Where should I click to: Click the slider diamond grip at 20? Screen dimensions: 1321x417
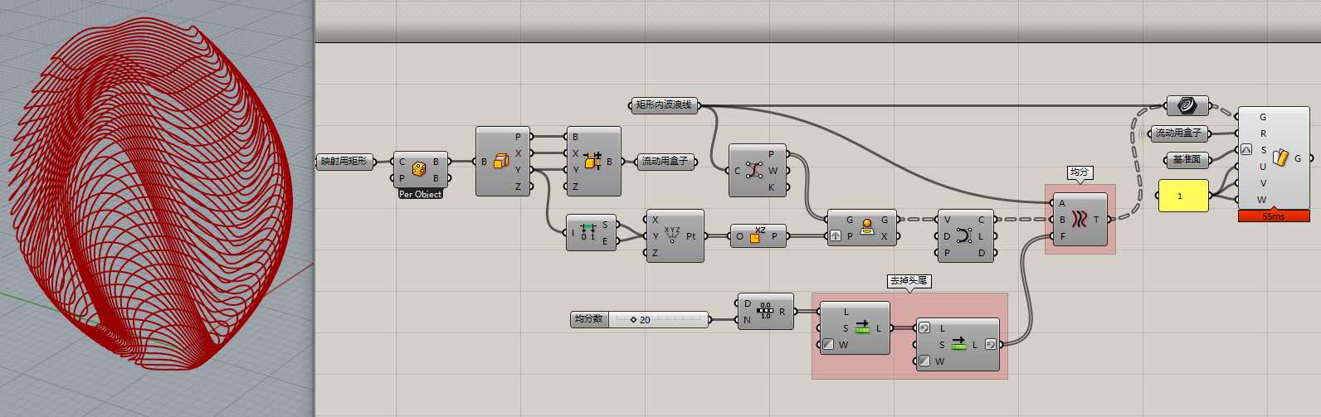point(633,319)
